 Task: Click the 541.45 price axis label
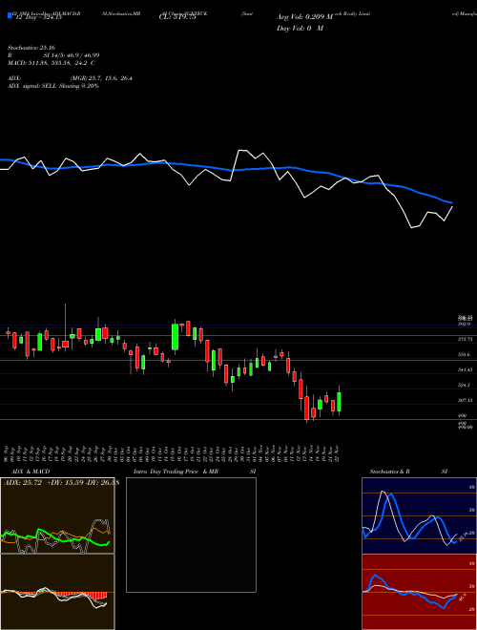[466, 369]
